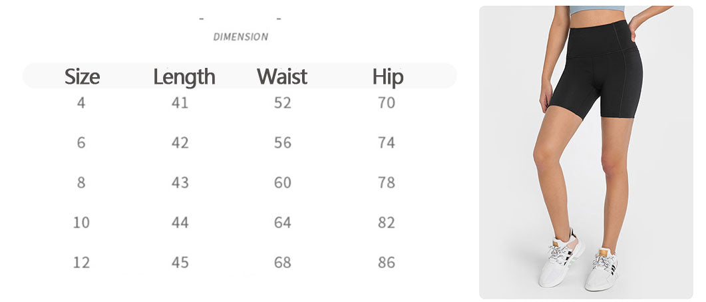
Task: Select the Waist column header
Action: click(x=282, y=76)
